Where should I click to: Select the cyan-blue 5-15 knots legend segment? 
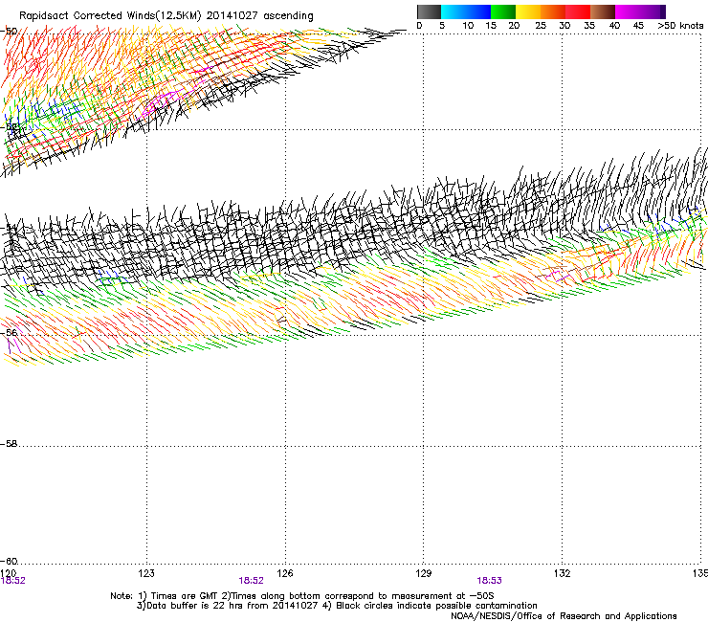(x=466, y=11)
